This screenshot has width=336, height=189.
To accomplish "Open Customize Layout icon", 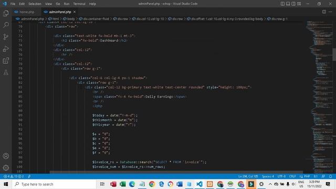I will (x=299, y=4).
